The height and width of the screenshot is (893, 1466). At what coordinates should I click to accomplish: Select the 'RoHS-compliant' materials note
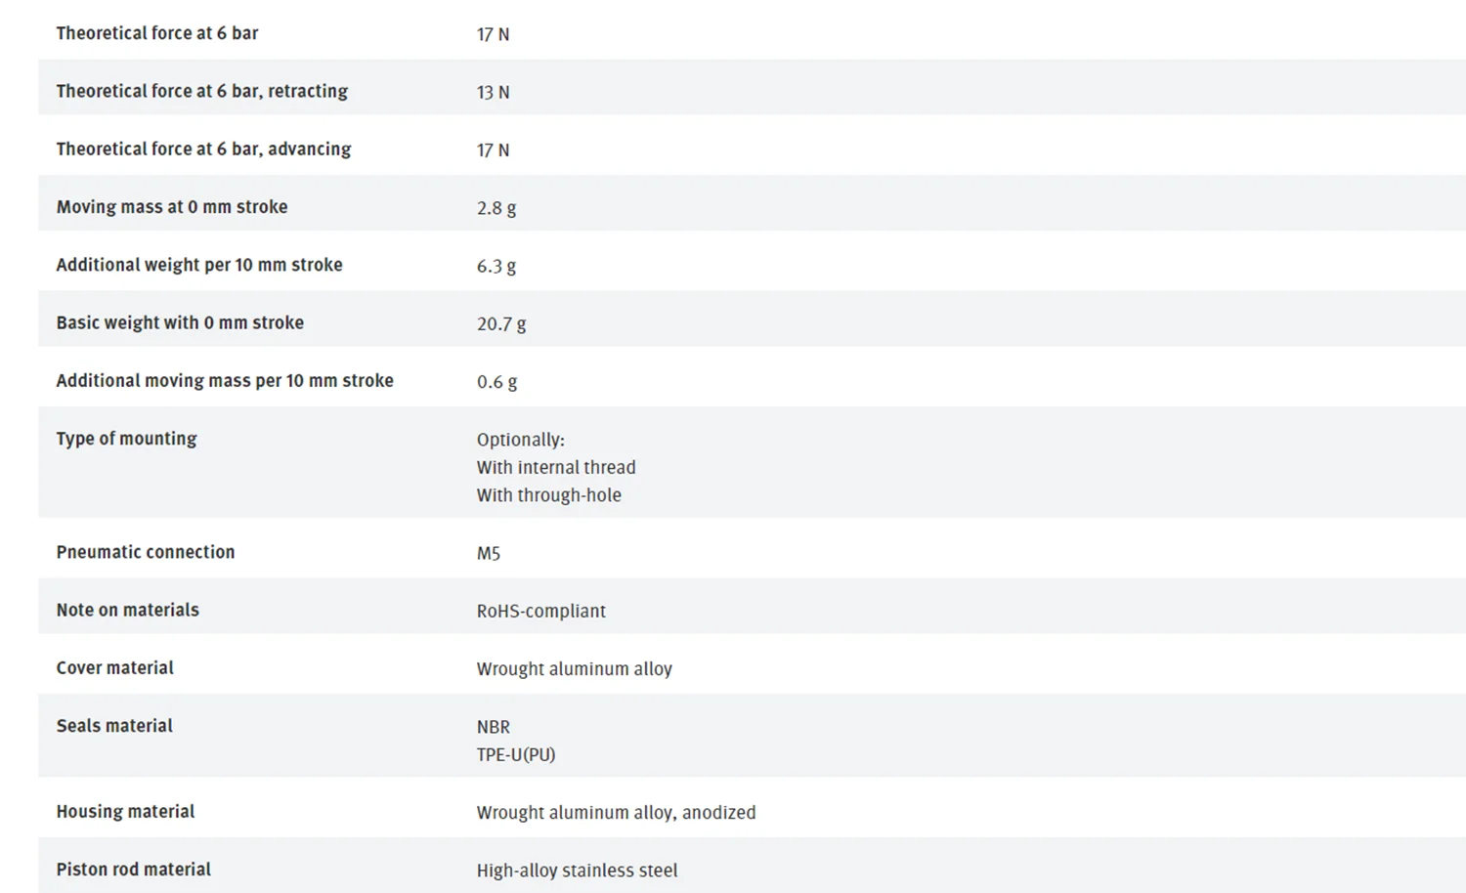[x=540, y=611]
